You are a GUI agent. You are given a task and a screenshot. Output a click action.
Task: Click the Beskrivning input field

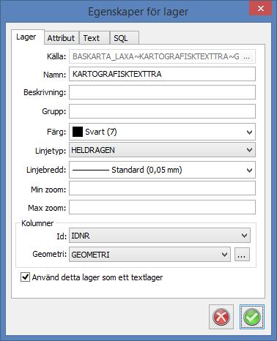click(162, 92)
